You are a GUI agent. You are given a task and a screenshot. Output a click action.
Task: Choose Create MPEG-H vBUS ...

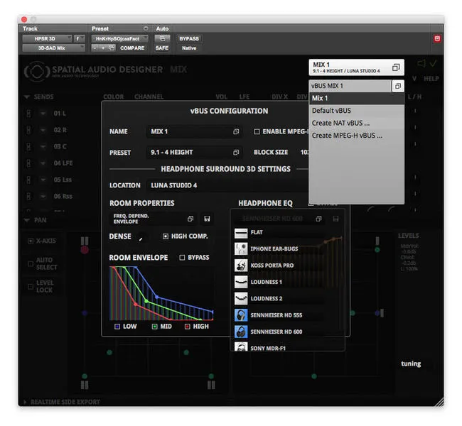coord(357,136)
